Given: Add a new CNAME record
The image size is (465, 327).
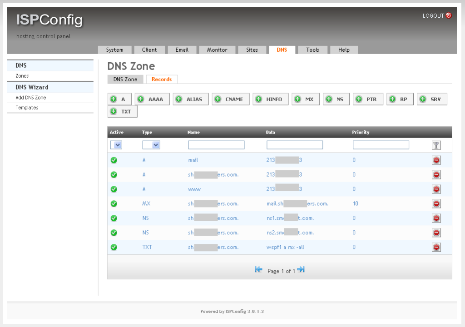Looking at the screenshot, I should tap(230, 99).
